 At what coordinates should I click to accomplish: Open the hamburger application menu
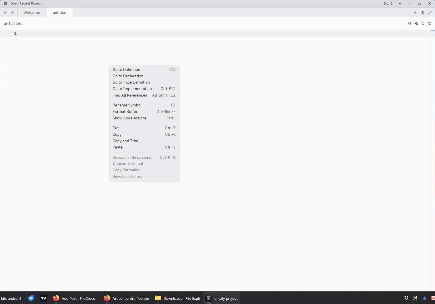pos(6,3)
